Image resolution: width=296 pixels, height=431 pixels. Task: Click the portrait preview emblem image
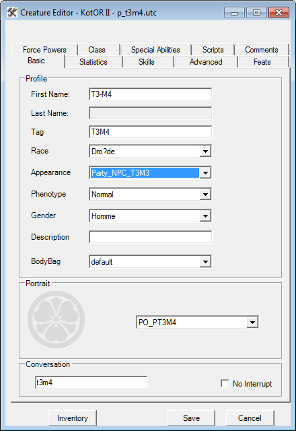click(x=56, y=319)
